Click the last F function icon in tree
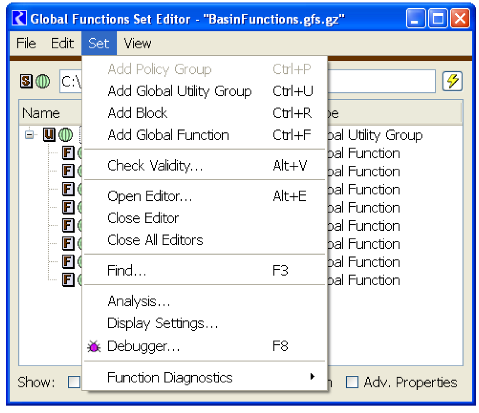This screenshot has height=413, width=479. point(68,280)
